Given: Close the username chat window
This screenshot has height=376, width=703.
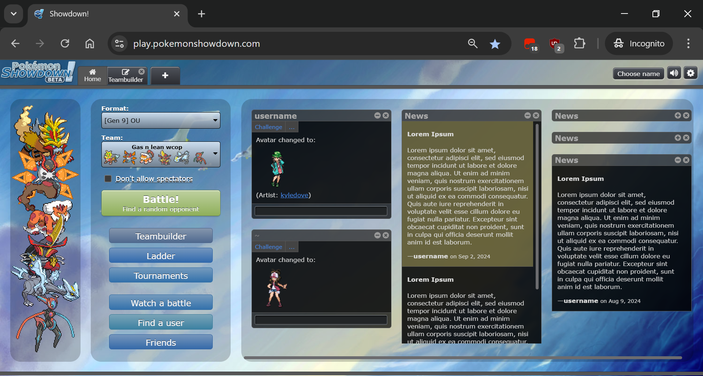Looking at the screenshot, I should 386,115.
